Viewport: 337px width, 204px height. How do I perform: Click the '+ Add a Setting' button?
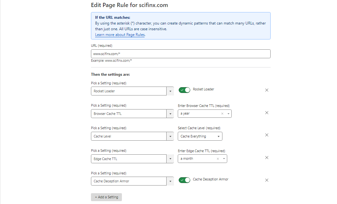106,197
